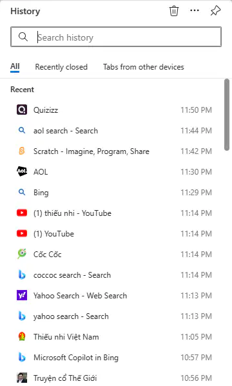Click the purple Yahoo favicon
Viewport: 232px width, 386px height.
click(22, 295)
